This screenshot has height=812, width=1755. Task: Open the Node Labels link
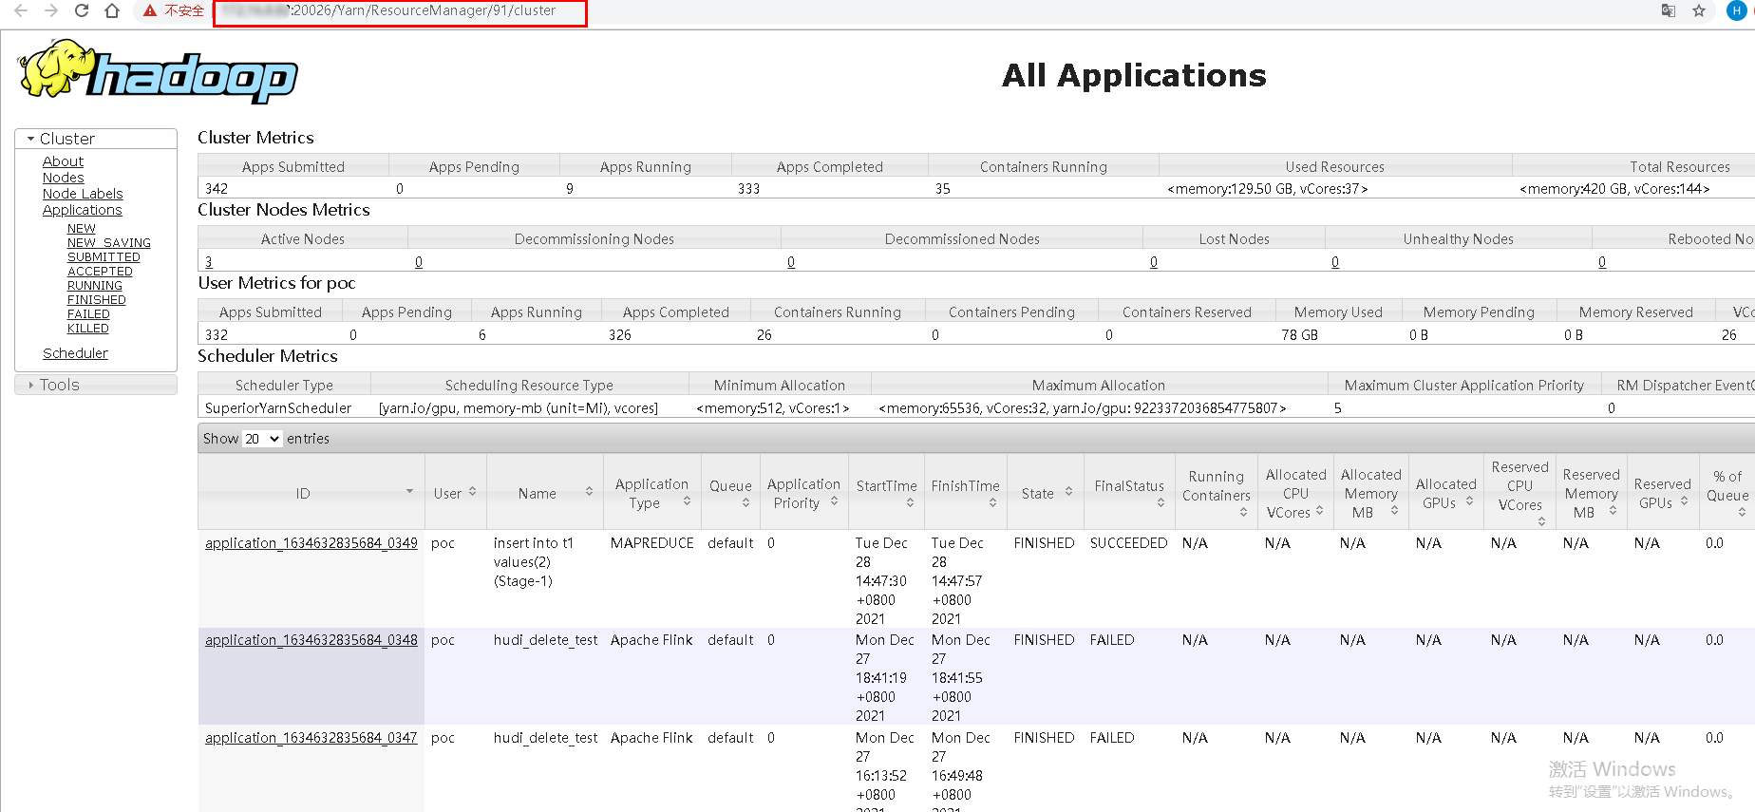[x=83, y=194]
